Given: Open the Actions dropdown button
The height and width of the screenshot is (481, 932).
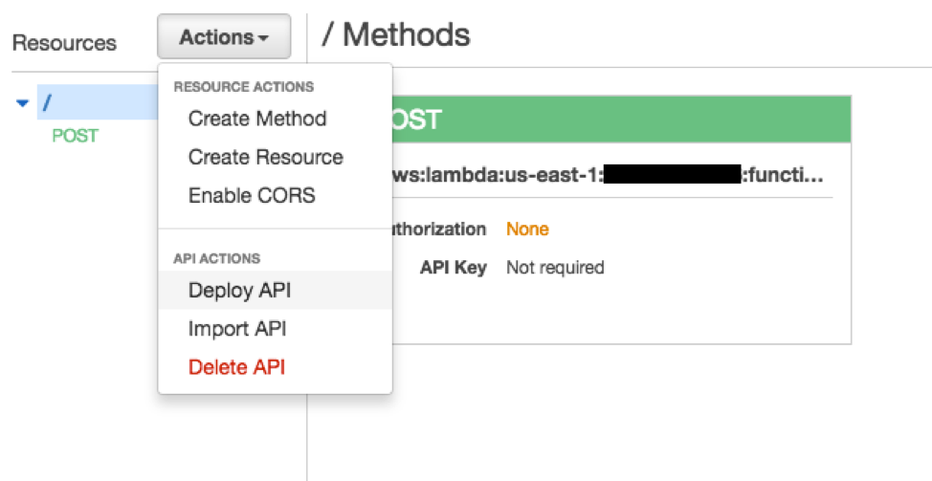Looking at the screenshot, I should tap(224, 38).
